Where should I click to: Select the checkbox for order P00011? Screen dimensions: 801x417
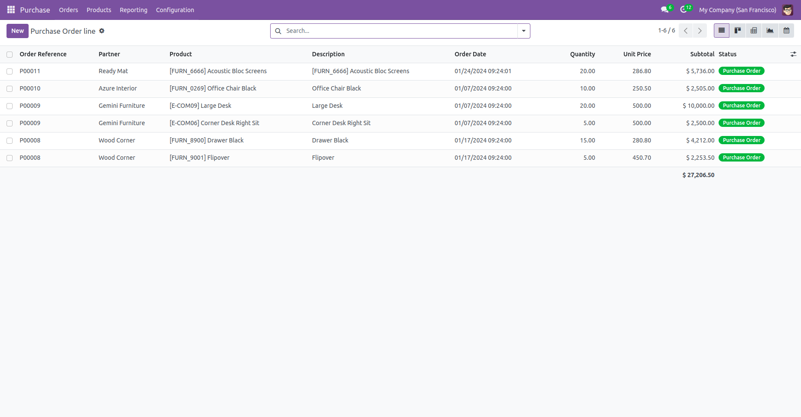[x=10, y=71]
